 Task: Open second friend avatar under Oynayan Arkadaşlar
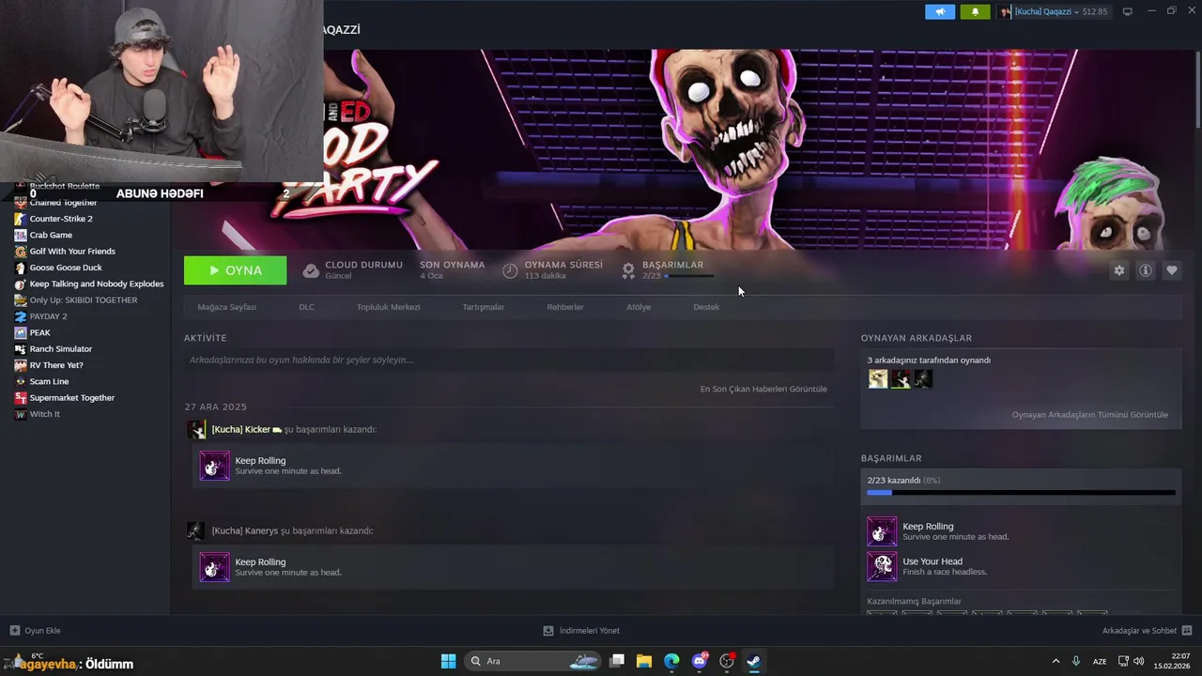pos(901,378)
